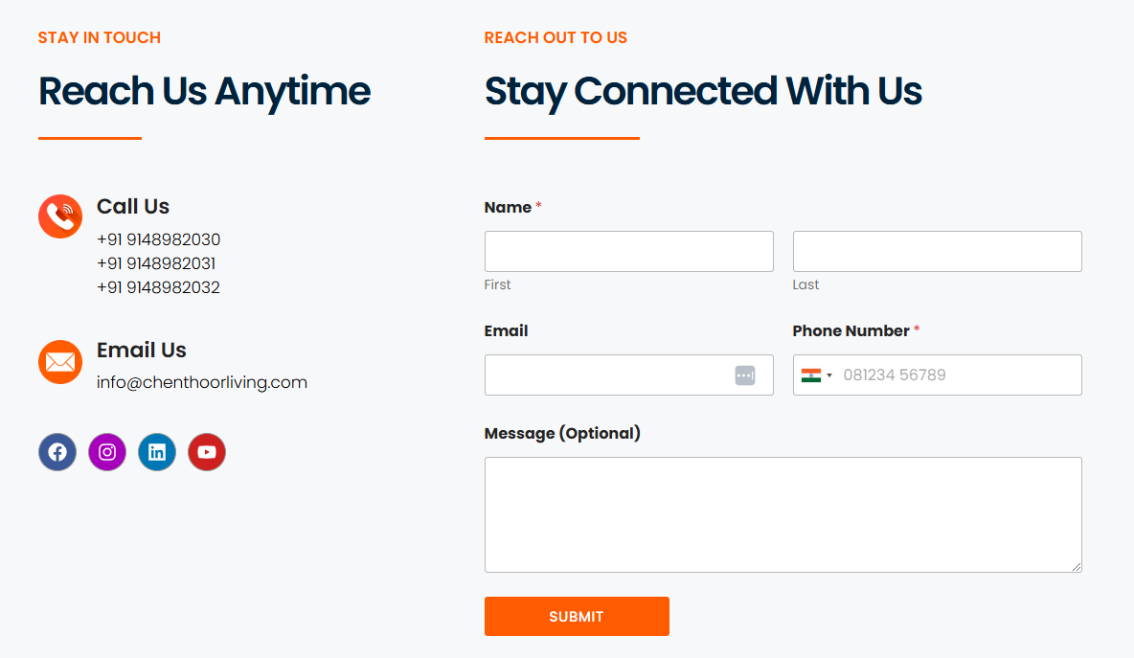Click phone number +91 9148982030
Viewport: 1134px width, 658px height.
158,239
